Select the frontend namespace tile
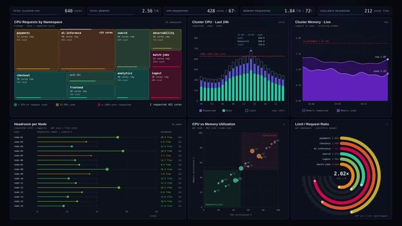402x226 pixels. click(x=91, y=92)
